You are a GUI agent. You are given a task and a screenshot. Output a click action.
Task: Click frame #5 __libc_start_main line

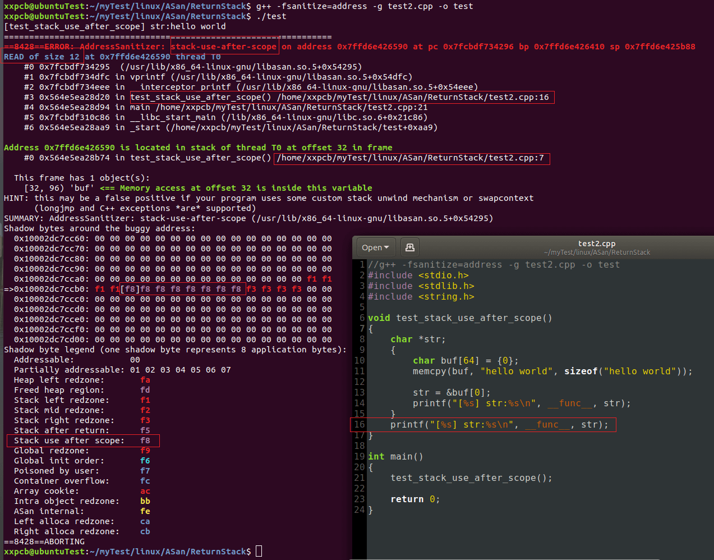226,117
